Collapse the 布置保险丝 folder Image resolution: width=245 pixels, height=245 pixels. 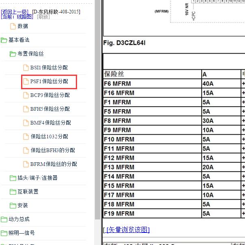[x=30, y=54]
